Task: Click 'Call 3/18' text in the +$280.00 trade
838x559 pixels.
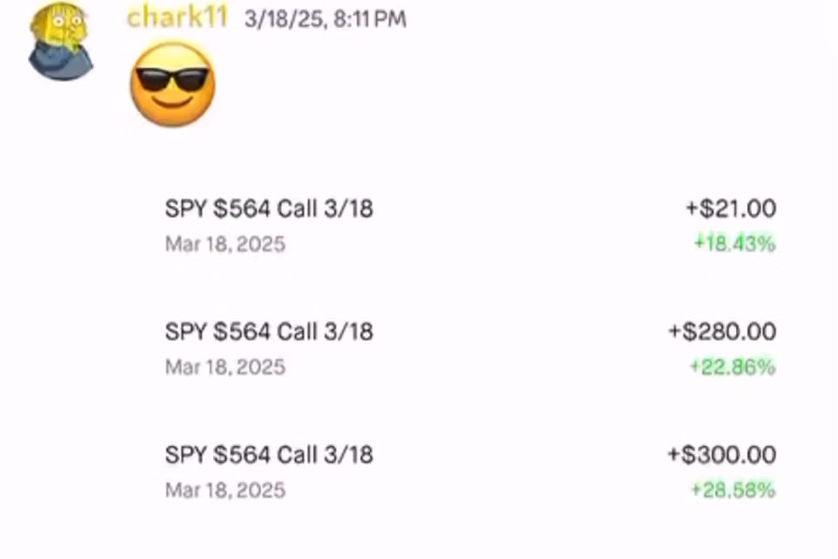Action: tap(325, 332)
